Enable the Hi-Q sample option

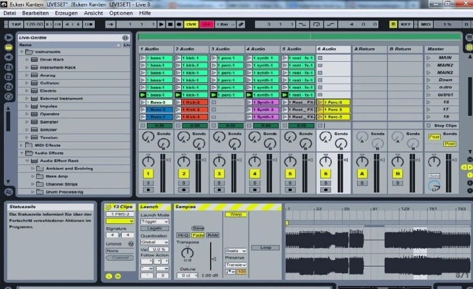[x=183, y=236]
